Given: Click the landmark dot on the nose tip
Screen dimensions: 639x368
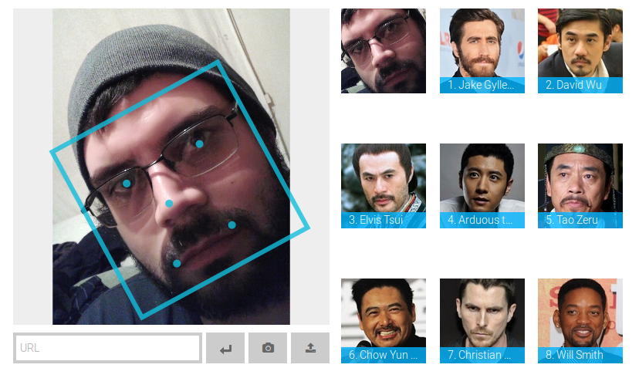Looking at the screenshot, I should (169, 204).
